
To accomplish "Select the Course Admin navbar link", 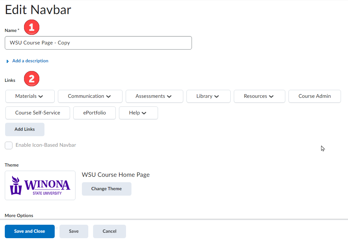I will click(x=314, y=96).
